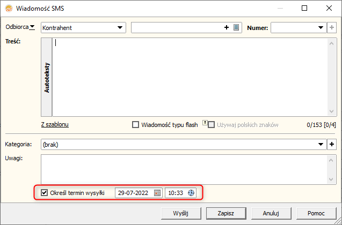Click inside the Treść message text area

pyautogui.click(x=190, y=77)
